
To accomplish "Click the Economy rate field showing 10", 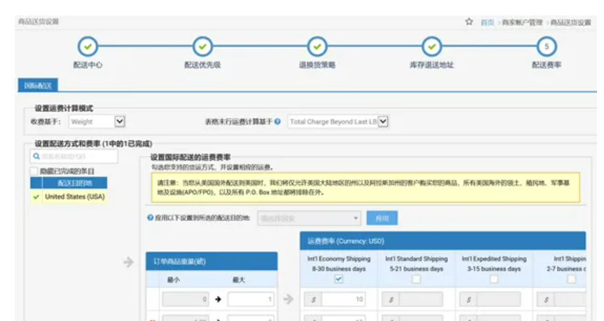I will (343, 299).
